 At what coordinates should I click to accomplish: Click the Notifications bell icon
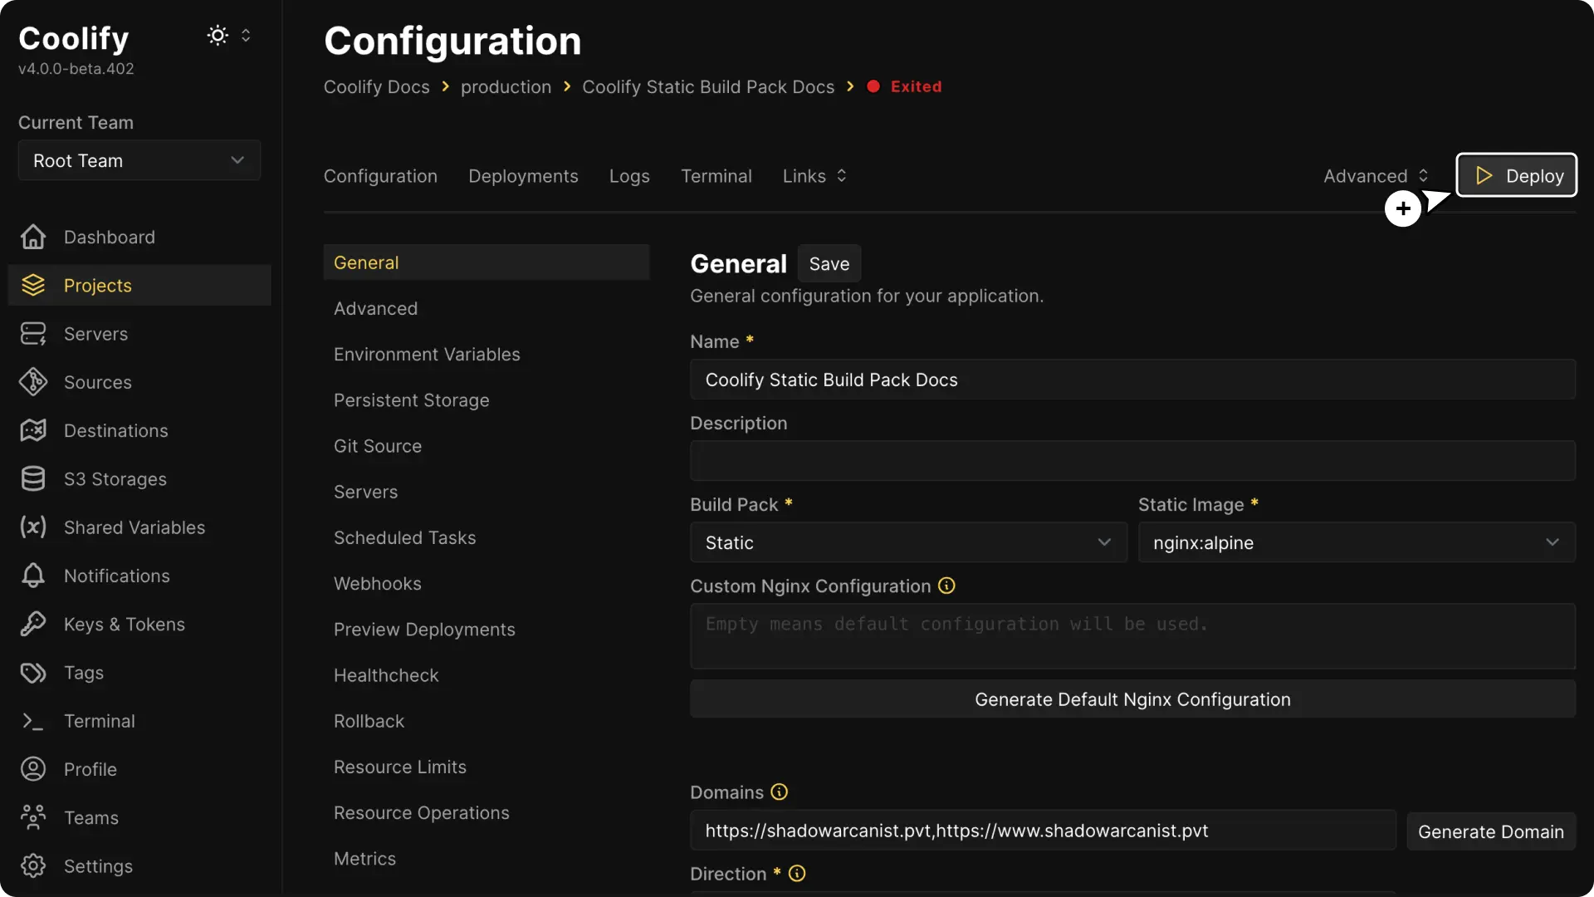32,576
